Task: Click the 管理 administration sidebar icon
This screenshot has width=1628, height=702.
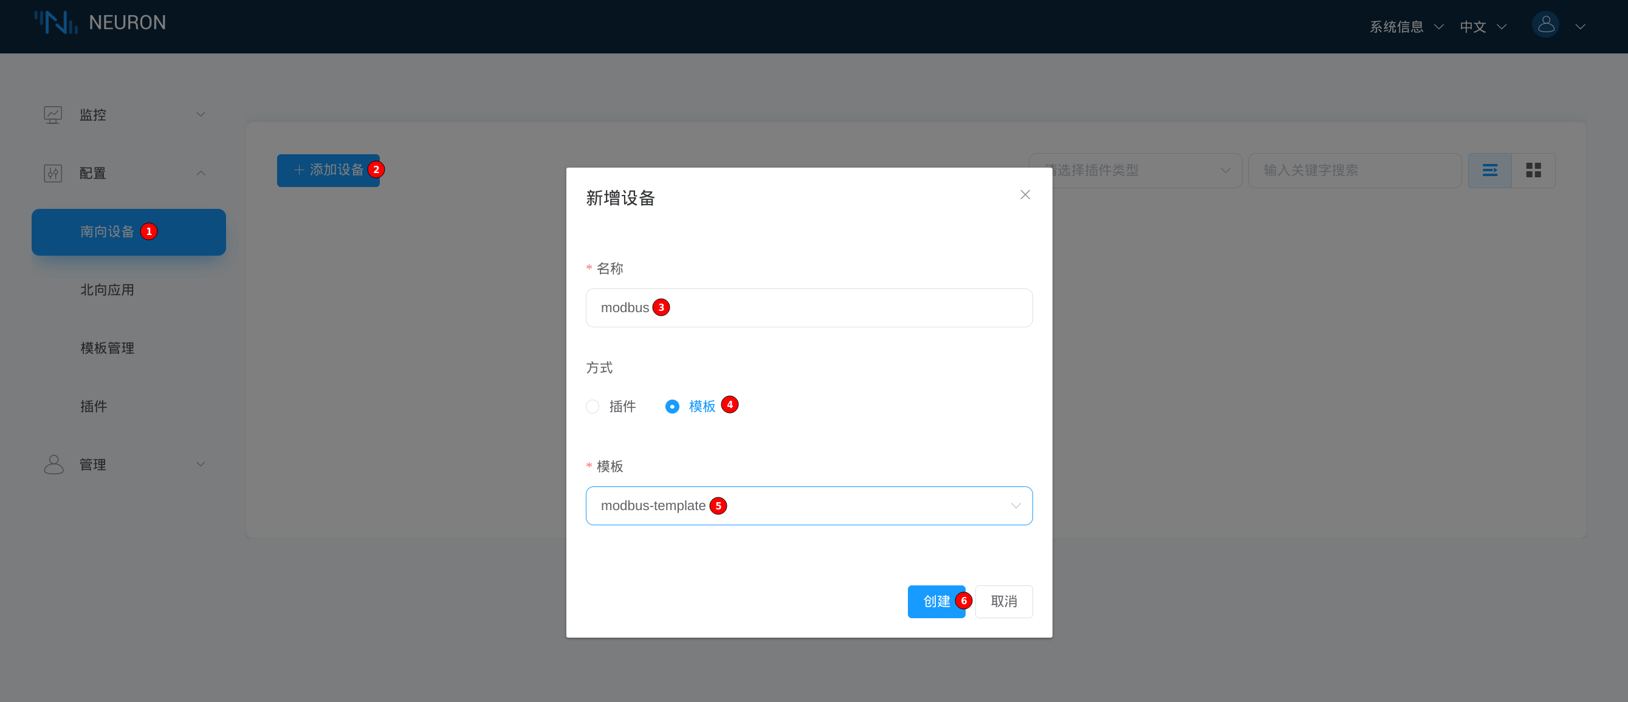Action: tap(53, 464)
